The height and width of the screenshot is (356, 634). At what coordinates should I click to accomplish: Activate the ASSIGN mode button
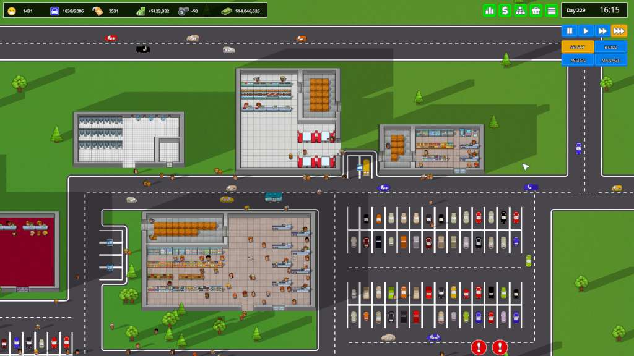[x=578, y=60]
